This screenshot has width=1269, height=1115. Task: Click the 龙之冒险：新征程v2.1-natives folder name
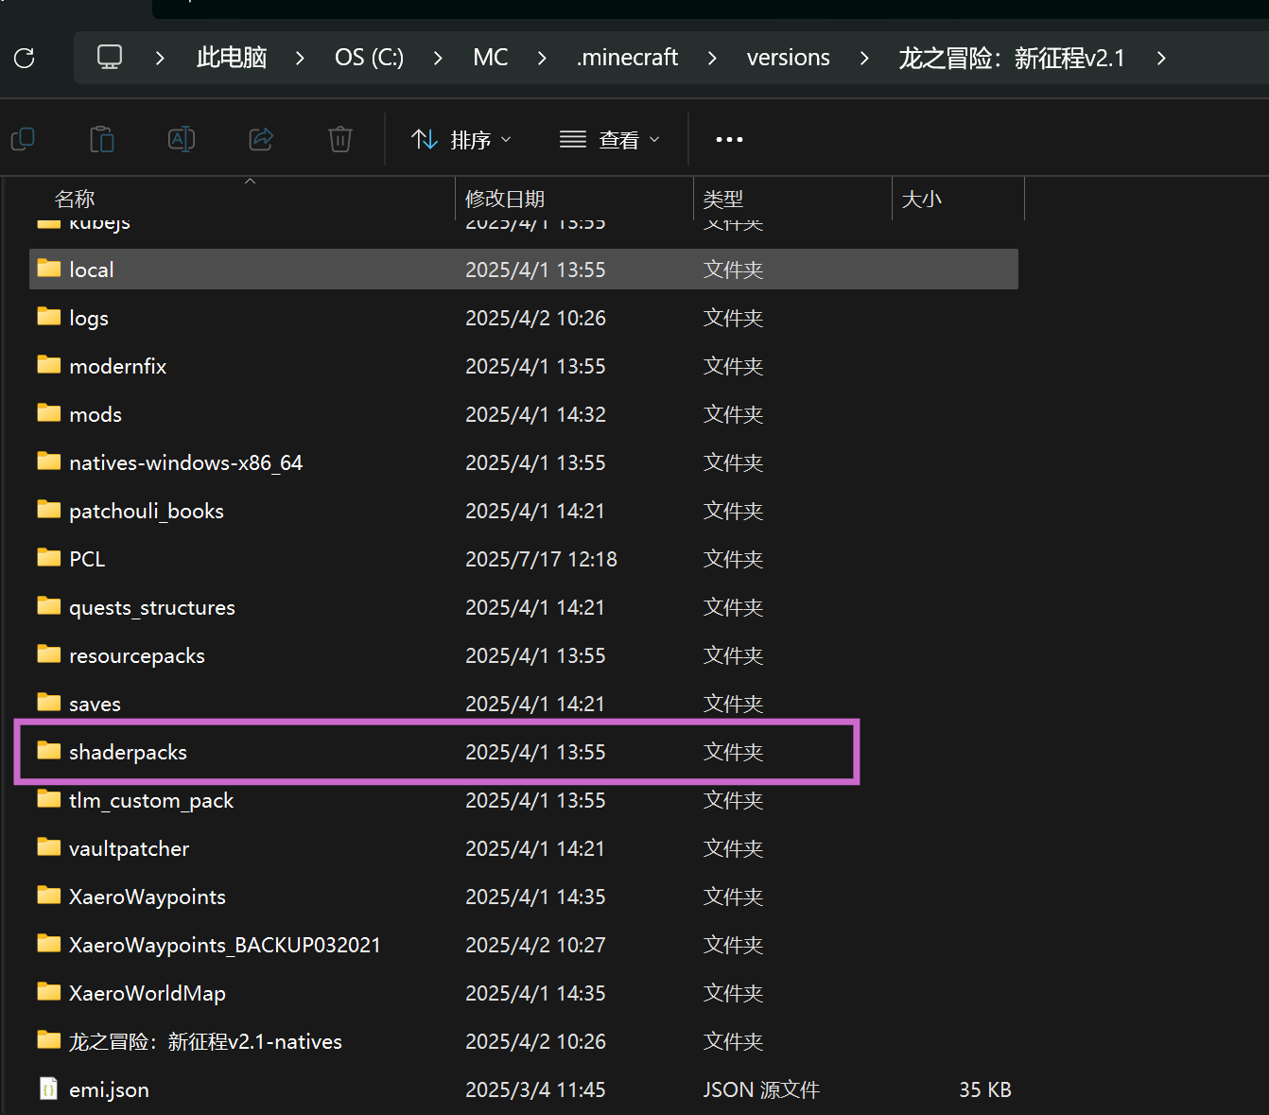205,1041
